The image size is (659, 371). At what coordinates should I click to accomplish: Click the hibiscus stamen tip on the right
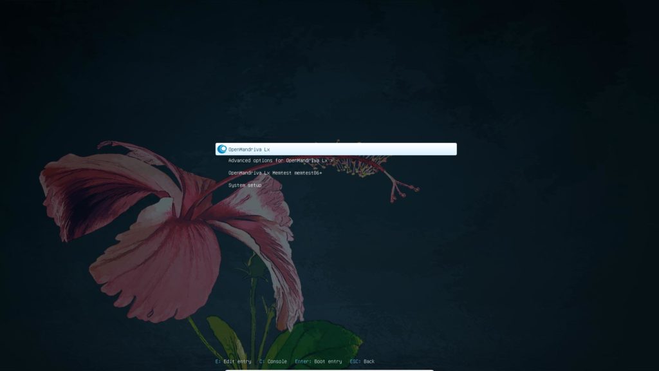pyautogui.click(x=412, y=189)
